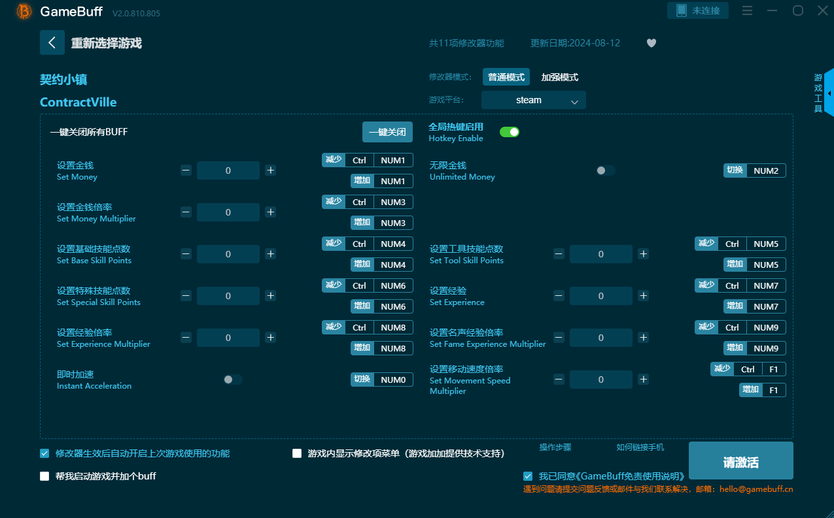Open the 如何链接手机 link
The image size is (834, 518).
(x=640, y=447)
